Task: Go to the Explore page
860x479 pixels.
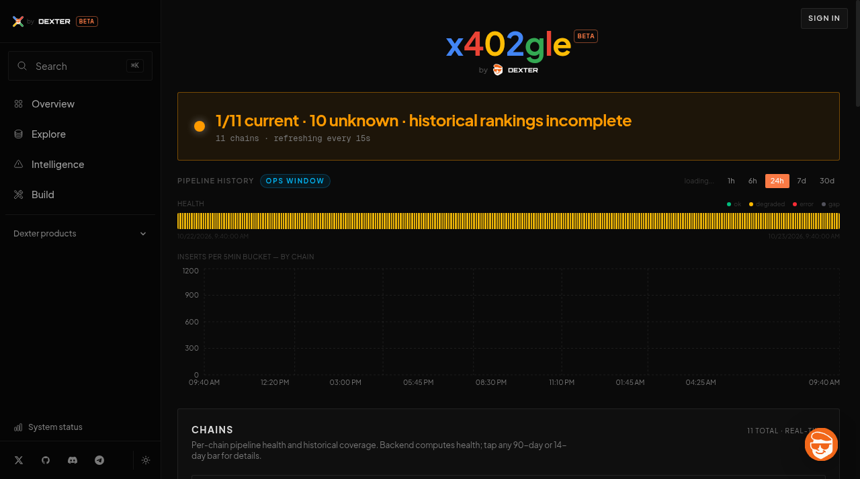Action: pyautogui.click(x=80, y=134)
